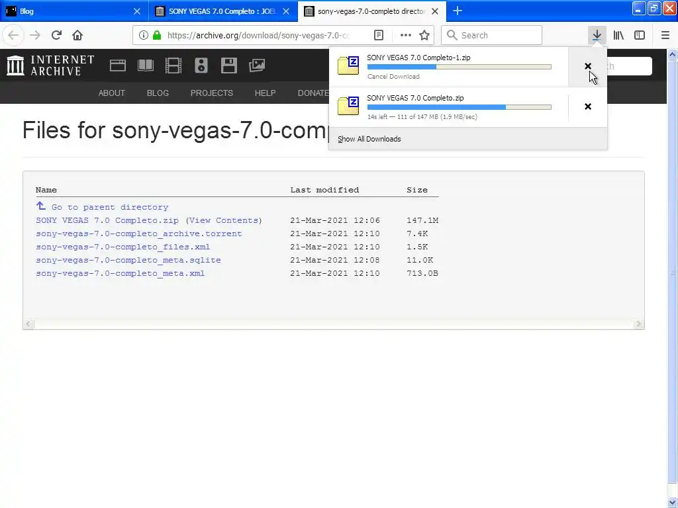Image resolution: width=678 pixels, height=508 pixels.
Task: Open the BLOG nav item
Action: coord(158,93)
